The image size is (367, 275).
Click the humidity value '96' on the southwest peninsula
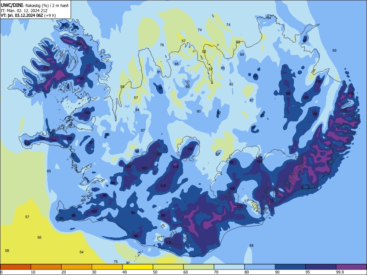73,215
